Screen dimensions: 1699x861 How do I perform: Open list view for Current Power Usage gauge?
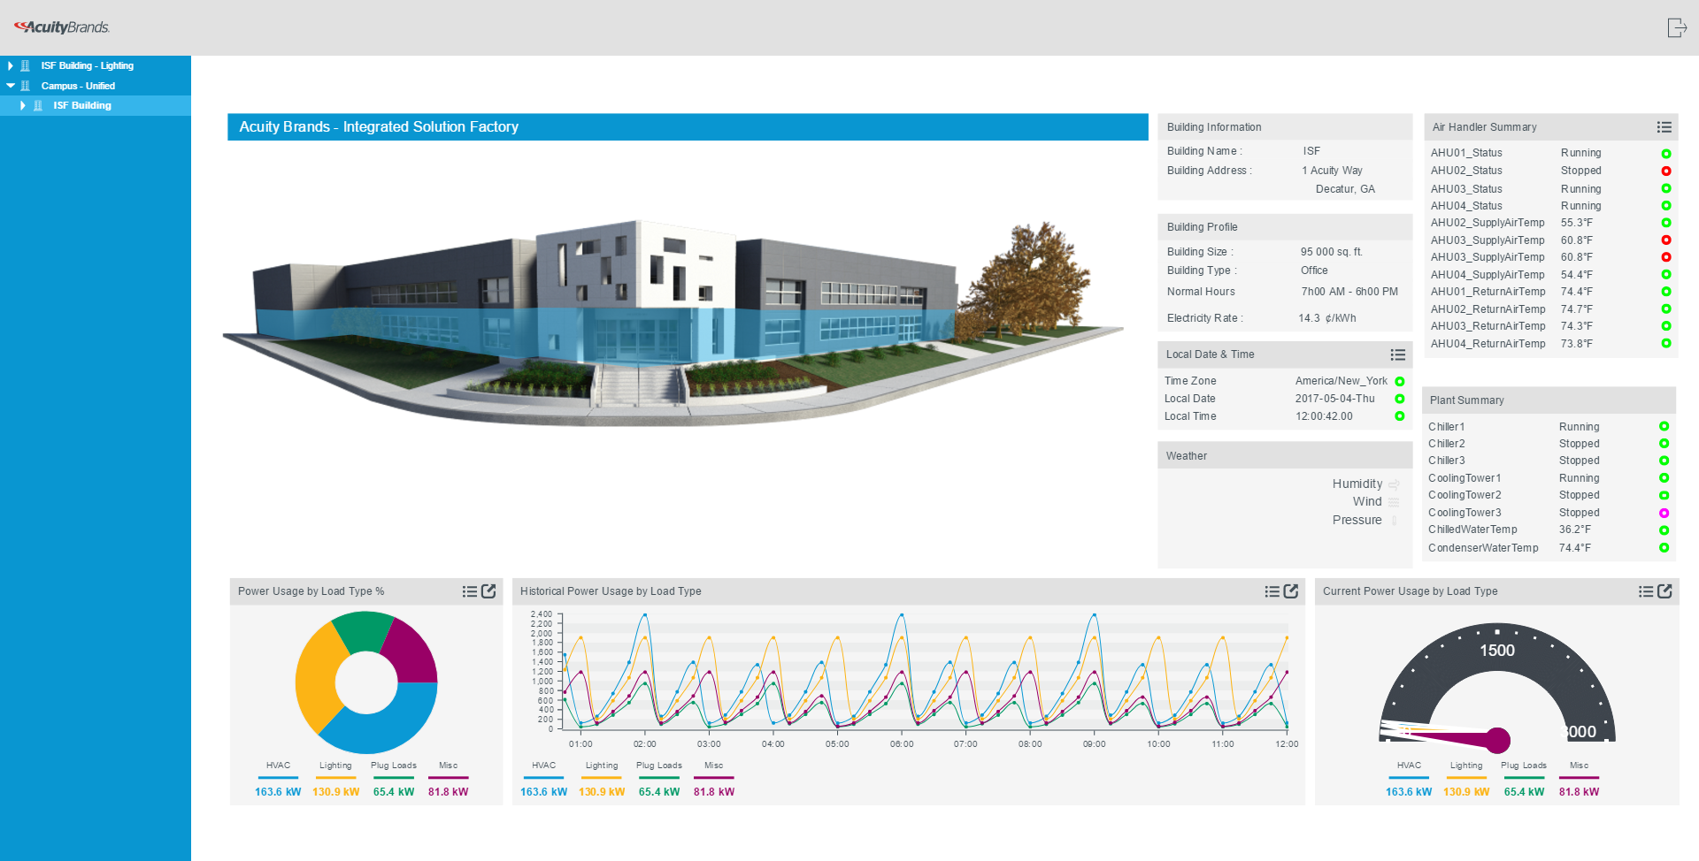click(x=1645, y=591)
